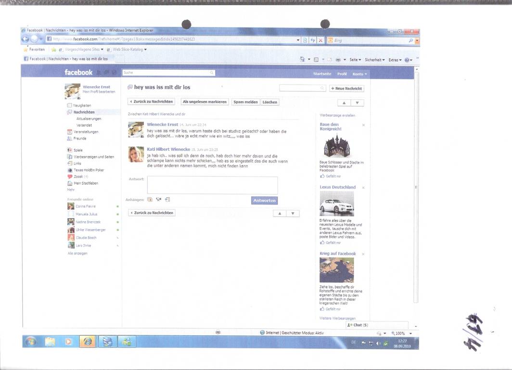Image resolution: width=512 pixels, height=370 pixels.
Task: Open the Extras menu dropdown
Action: pyautogui.click(x=395, y=60)
